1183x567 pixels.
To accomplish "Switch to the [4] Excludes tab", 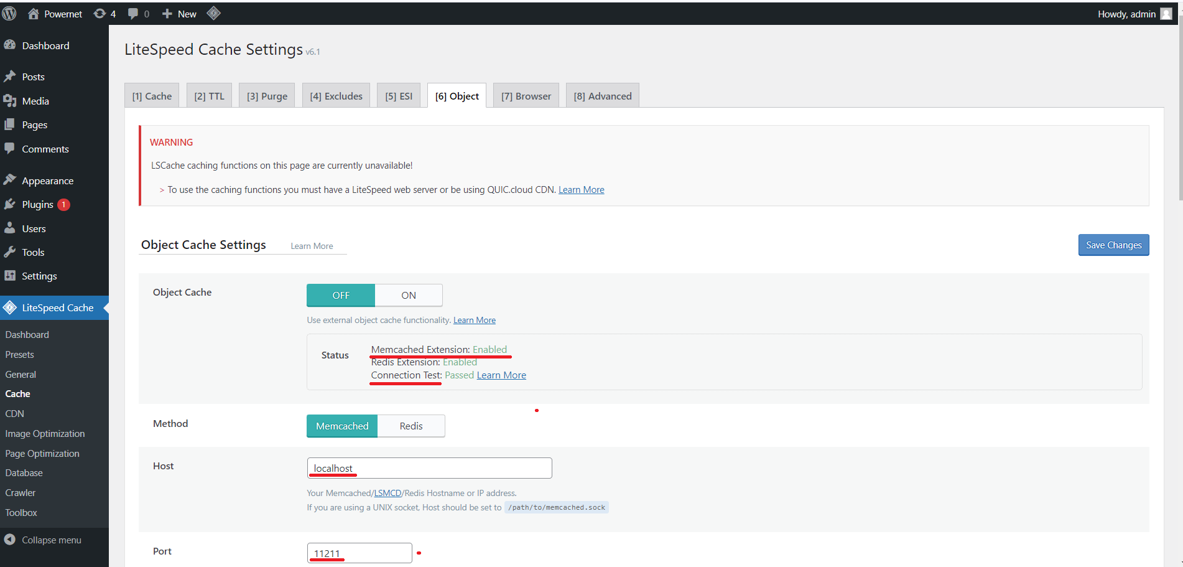I will point(336,96).
